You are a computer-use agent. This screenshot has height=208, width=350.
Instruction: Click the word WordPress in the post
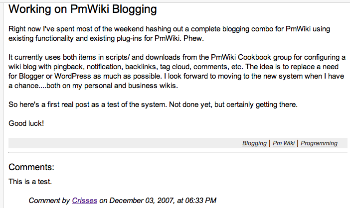[x=73, y=76]
